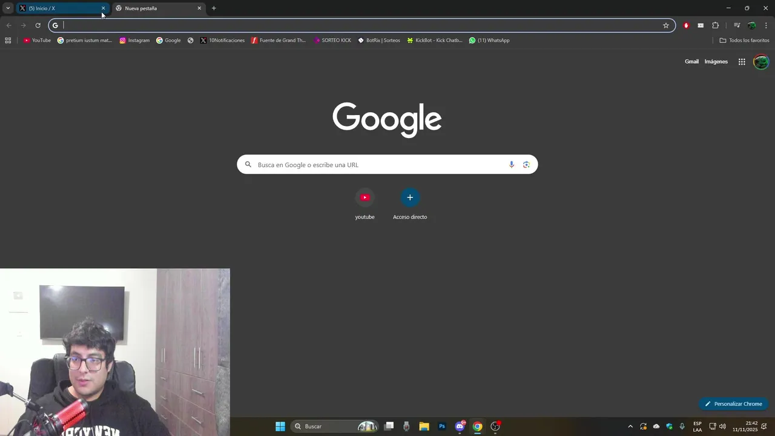
Task: Open Photoshop from the taskbar
Action: pyautogui.click(x=442, y=426)
